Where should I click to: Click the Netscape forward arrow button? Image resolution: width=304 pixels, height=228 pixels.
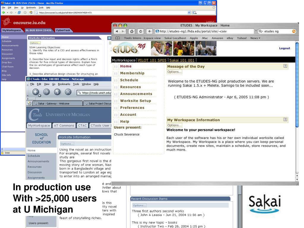pyautogui.click(x=47, y=92)
